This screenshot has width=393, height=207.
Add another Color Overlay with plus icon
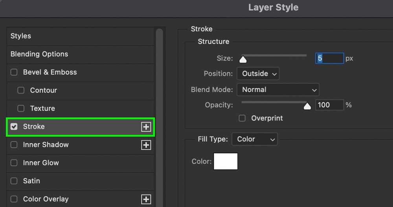click(x=146, y=199)
